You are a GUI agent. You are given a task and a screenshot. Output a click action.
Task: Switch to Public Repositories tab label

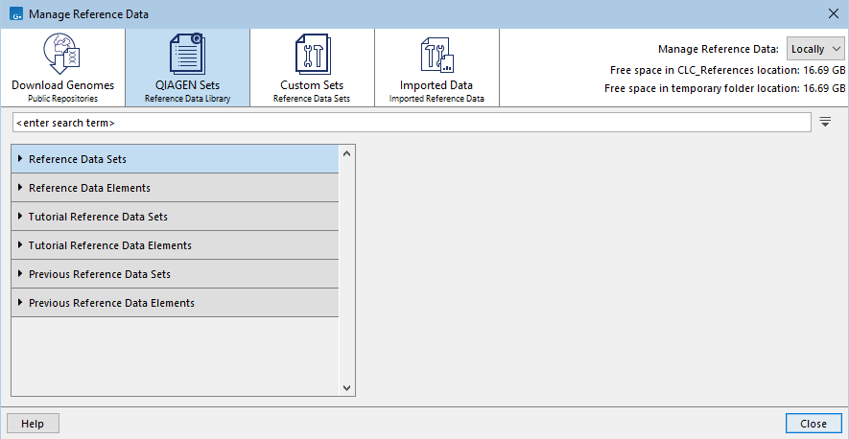pyautogui.click(x=62, y=99)
